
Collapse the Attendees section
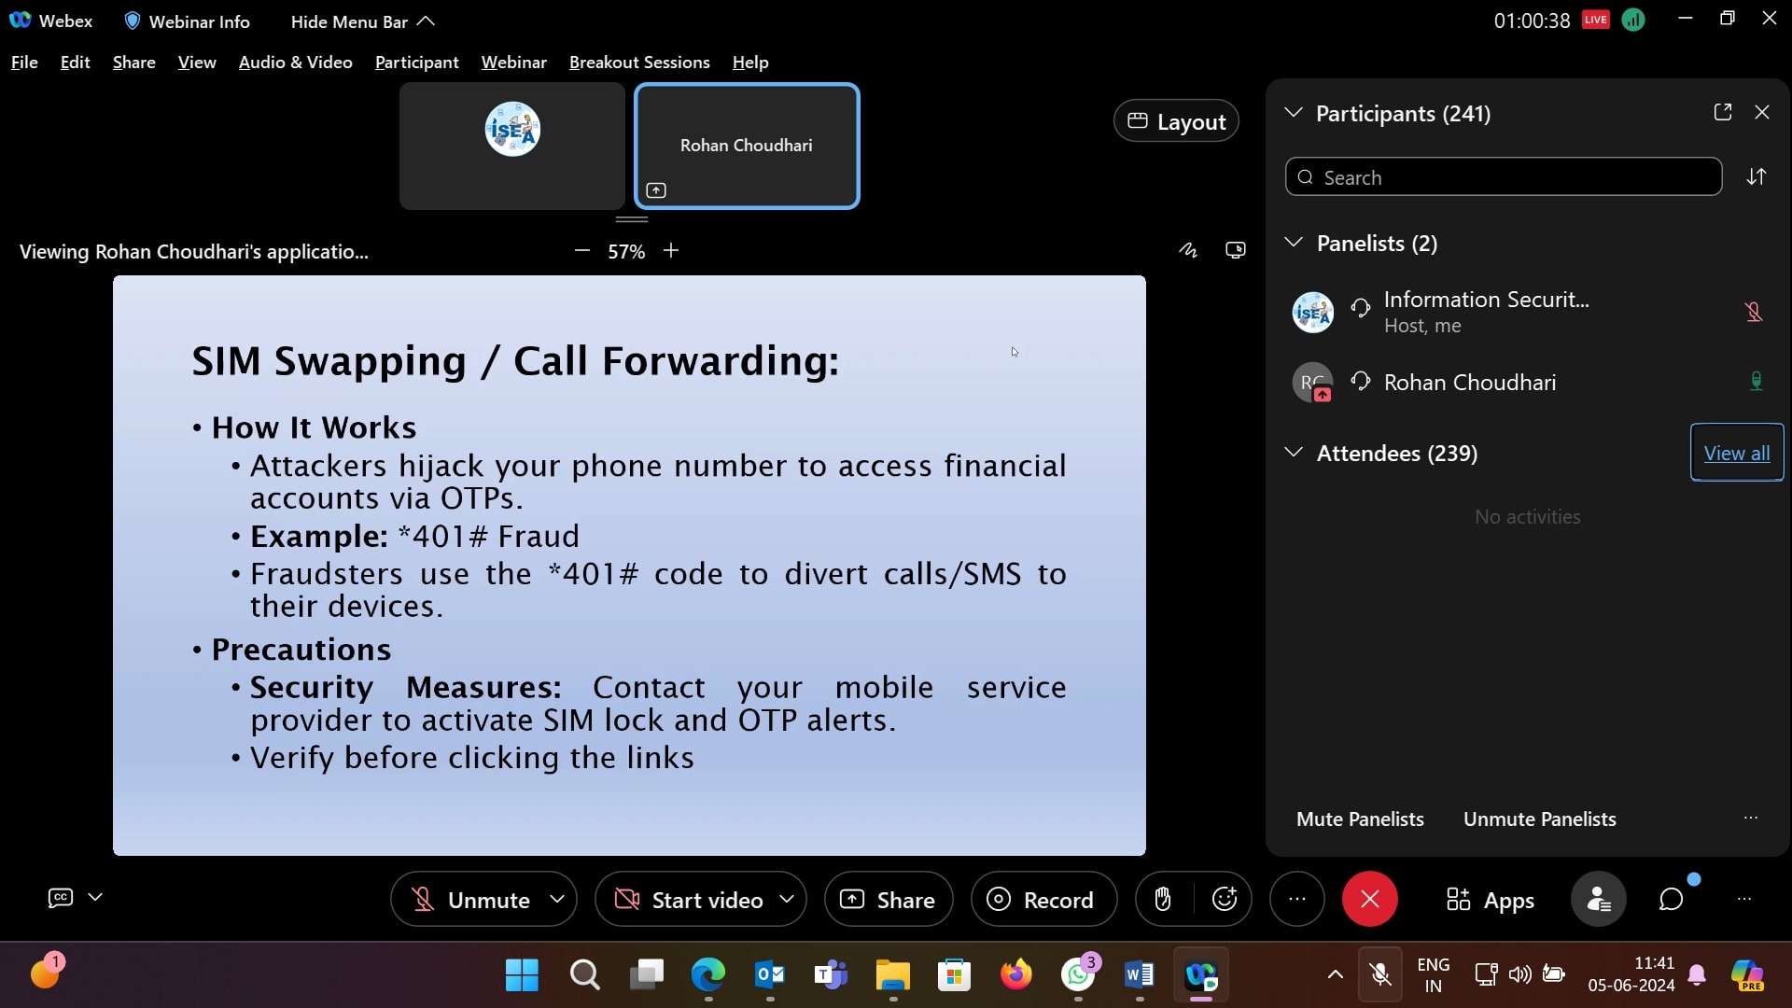point(1294,453)
